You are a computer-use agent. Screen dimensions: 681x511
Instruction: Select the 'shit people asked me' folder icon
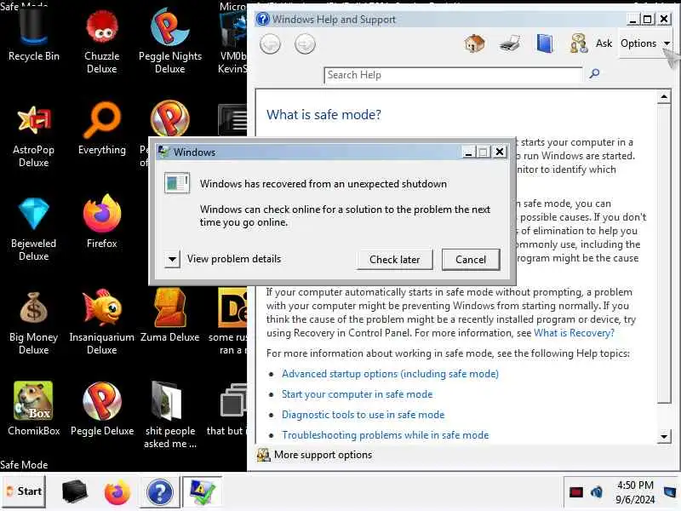click(x=169, y=416)
